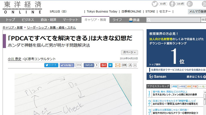The image size is (206, 115).
Task: Open the Tokyo Business Today link
Action: tap(102, 12)
